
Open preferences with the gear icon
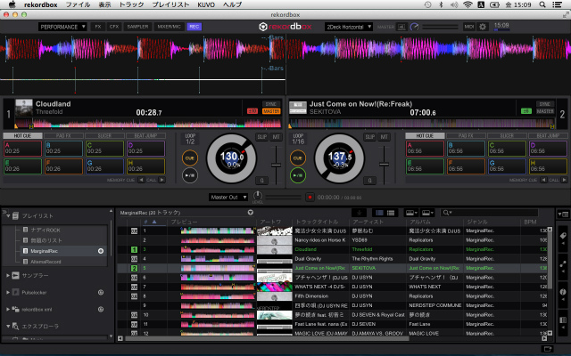pyautogui.click(x=483, y=27)
